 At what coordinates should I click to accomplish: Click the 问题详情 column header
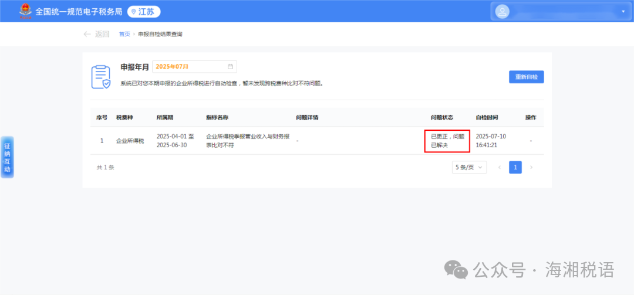pyautogui.click(x=307, y=118)
